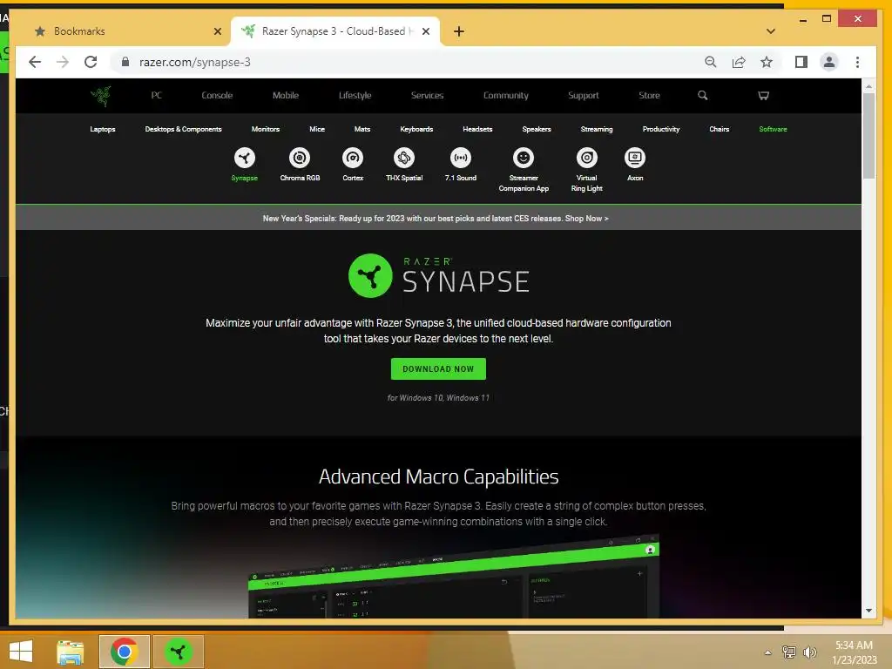Viewport: 892px width, 669px height.
Task: Click the taskbar clock 5:34 AM
Action: (854, 645)
